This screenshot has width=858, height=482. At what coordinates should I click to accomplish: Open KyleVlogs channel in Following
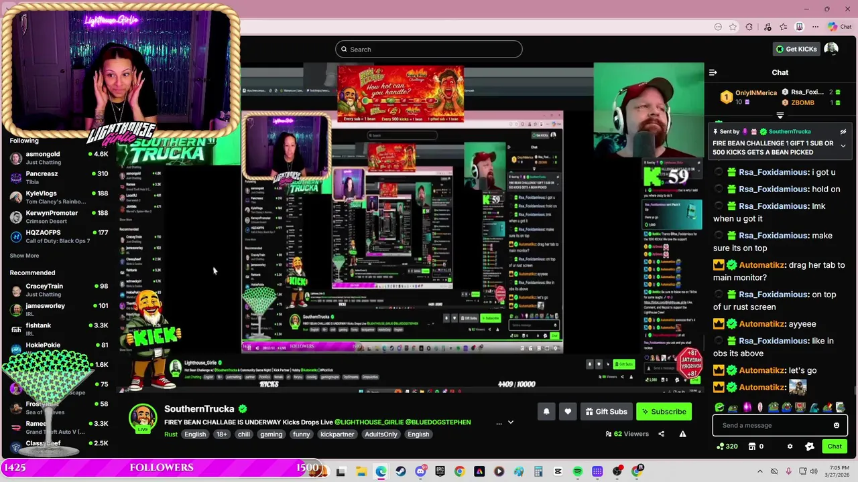tap(59, 197)
